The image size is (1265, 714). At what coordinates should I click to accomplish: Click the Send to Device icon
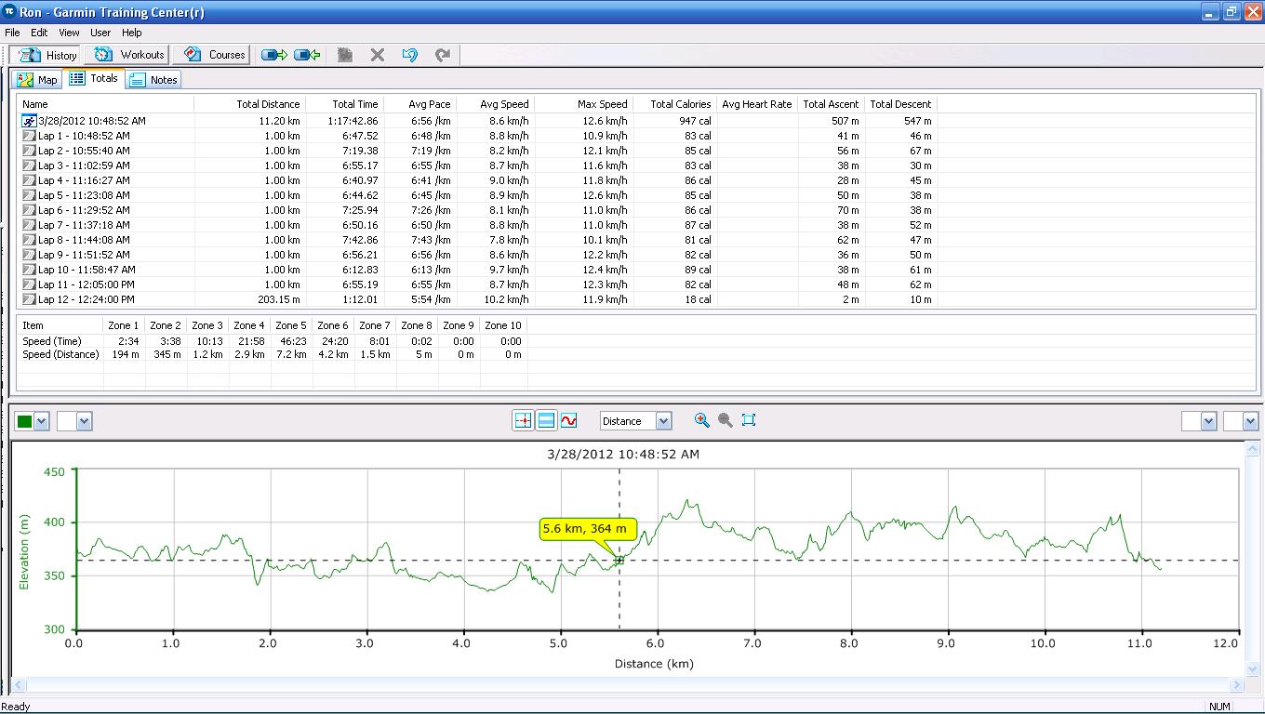tap(274, 55)
